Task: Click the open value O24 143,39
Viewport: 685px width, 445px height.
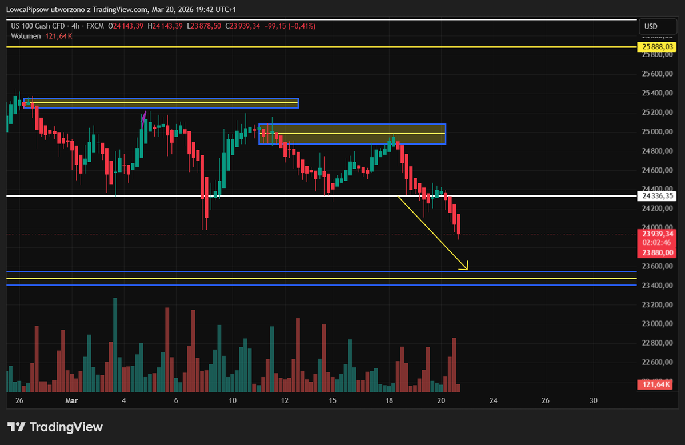Action: [125, 26]
